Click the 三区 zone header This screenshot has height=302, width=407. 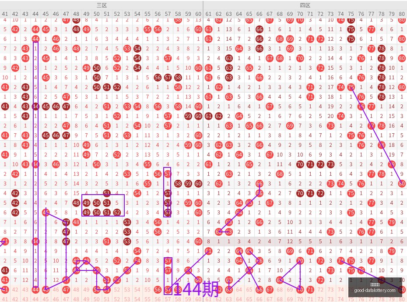point(102,5)
